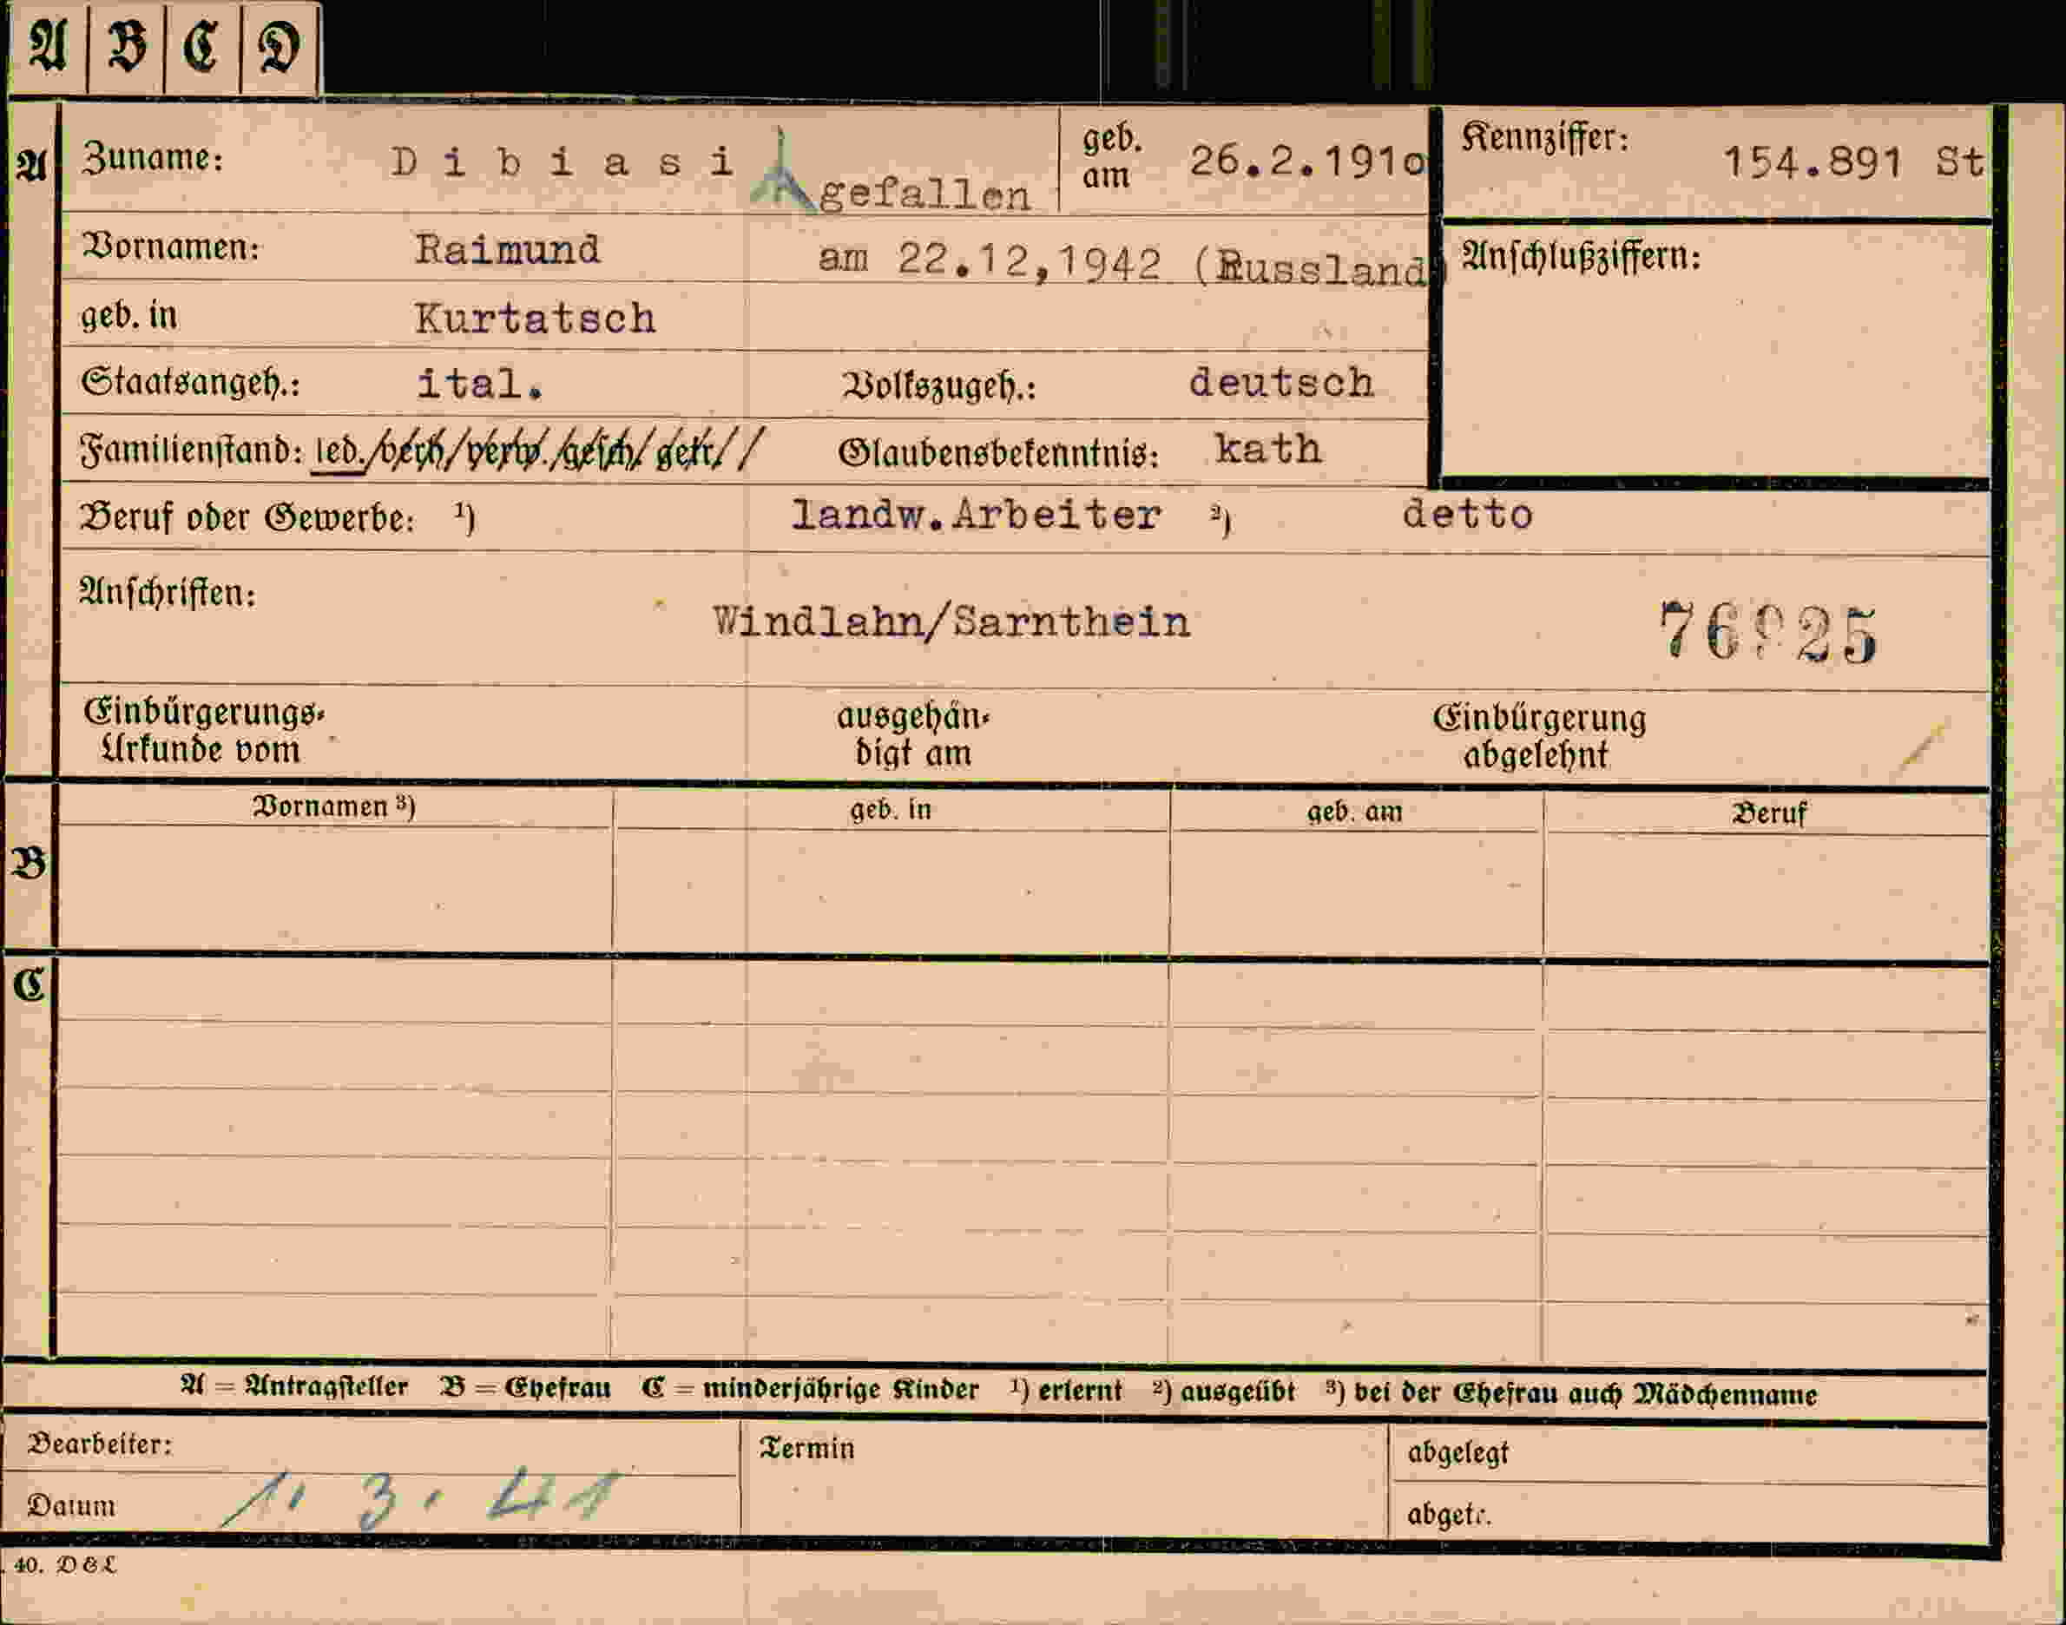Click the 'Zuname:' field label

[x=152, y=158]
